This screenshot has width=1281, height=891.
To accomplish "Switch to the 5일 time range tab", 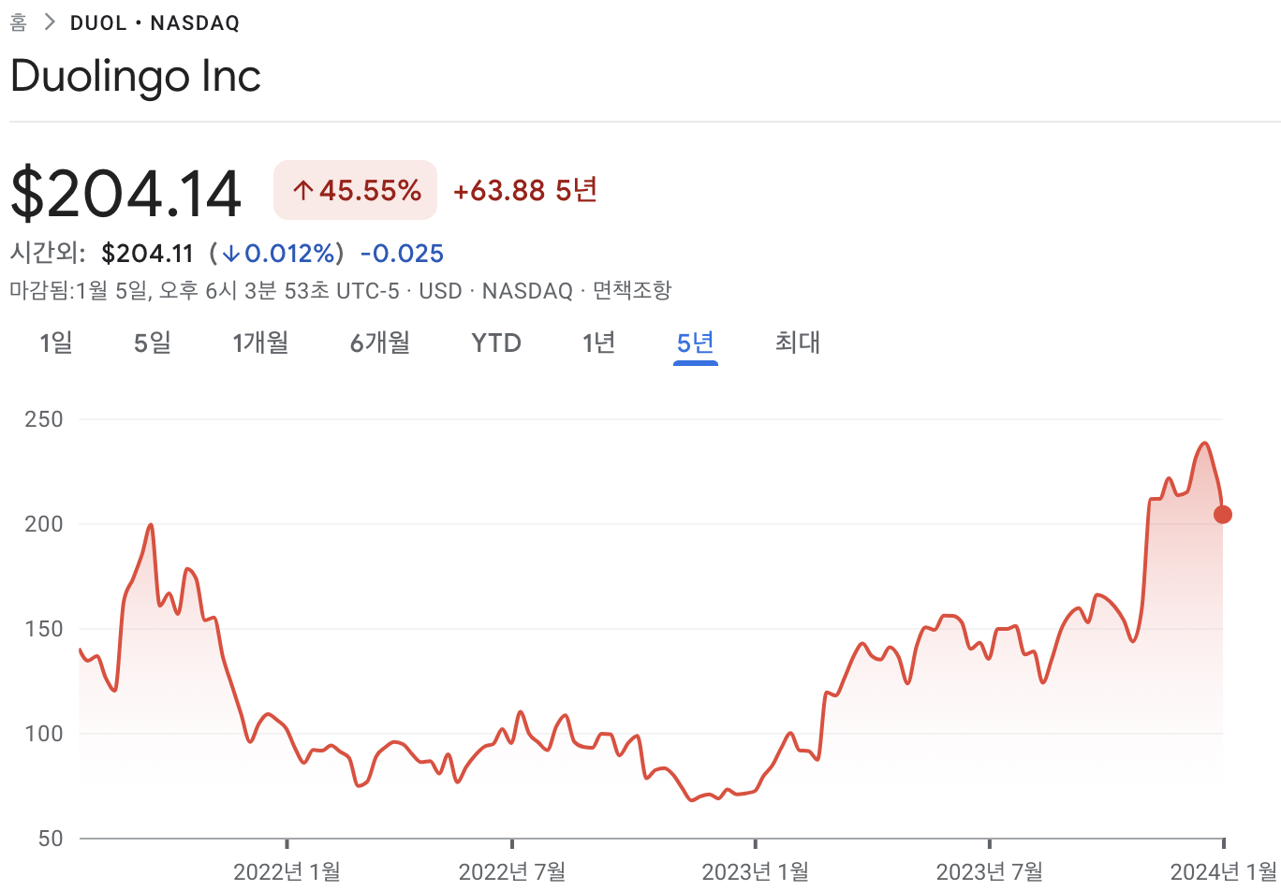I will 152,343.
